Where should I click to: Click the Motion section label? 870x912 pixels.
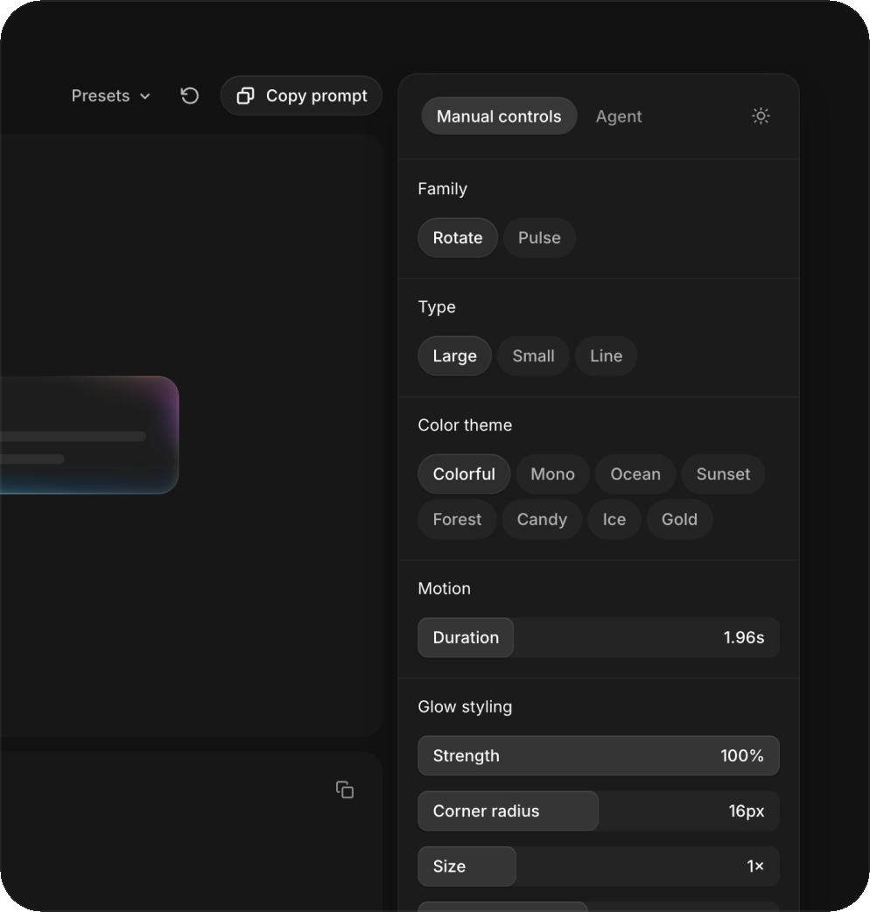(445, 589)
